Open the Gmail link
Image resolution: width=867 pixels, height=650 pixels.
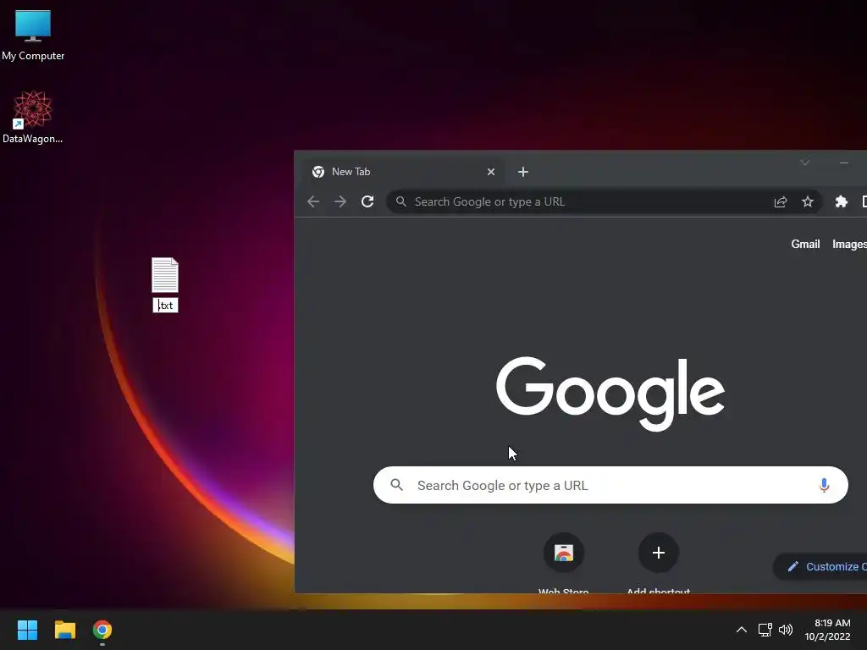point(805,245)
